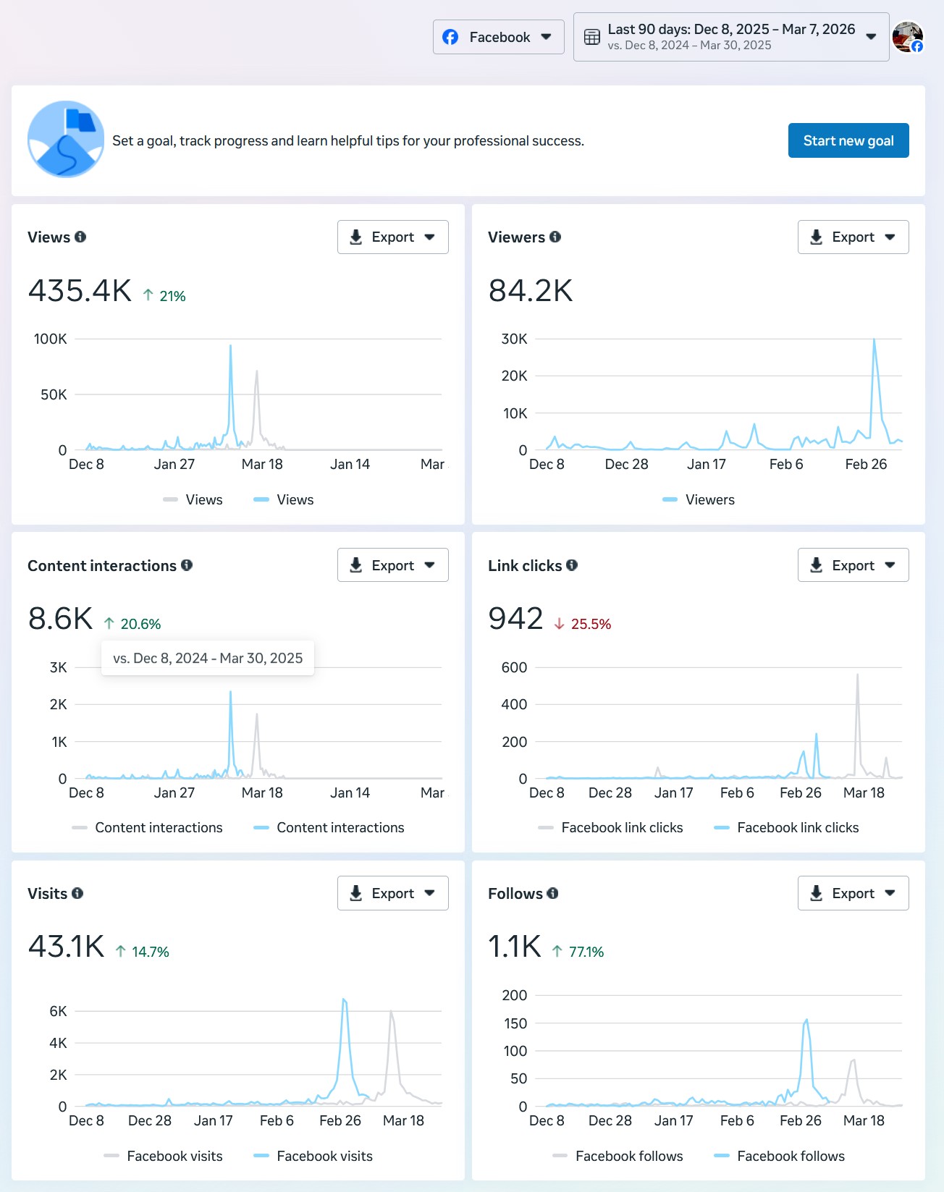Image resolution: width=944 pixels, height=1192 pixels.
Task: Click the info icon next to Visits
Action: (77, 893)
